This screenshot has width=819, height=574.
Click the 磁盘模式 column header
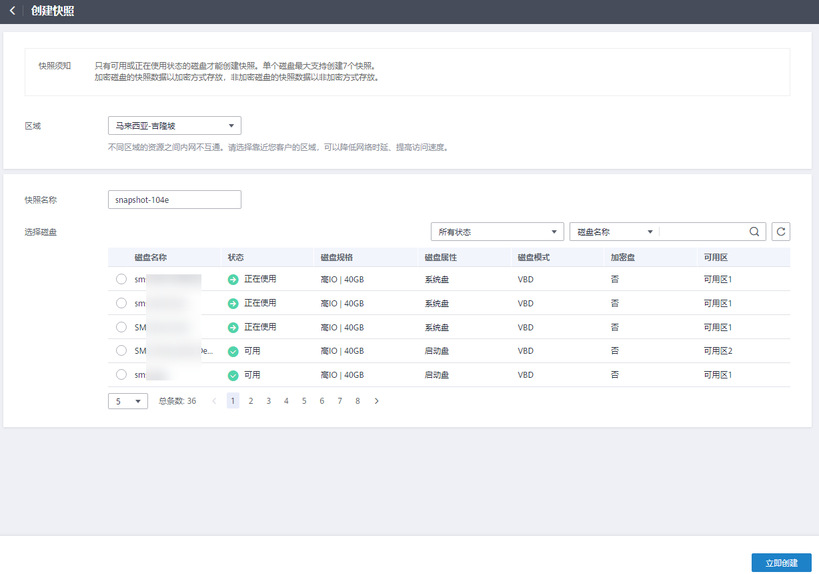click(x=534, y=257)
